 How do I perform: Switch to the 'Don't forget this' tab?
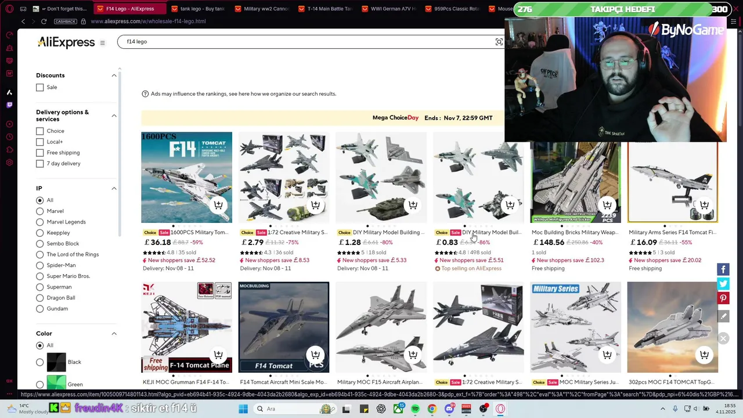click(x=60, y=9)
